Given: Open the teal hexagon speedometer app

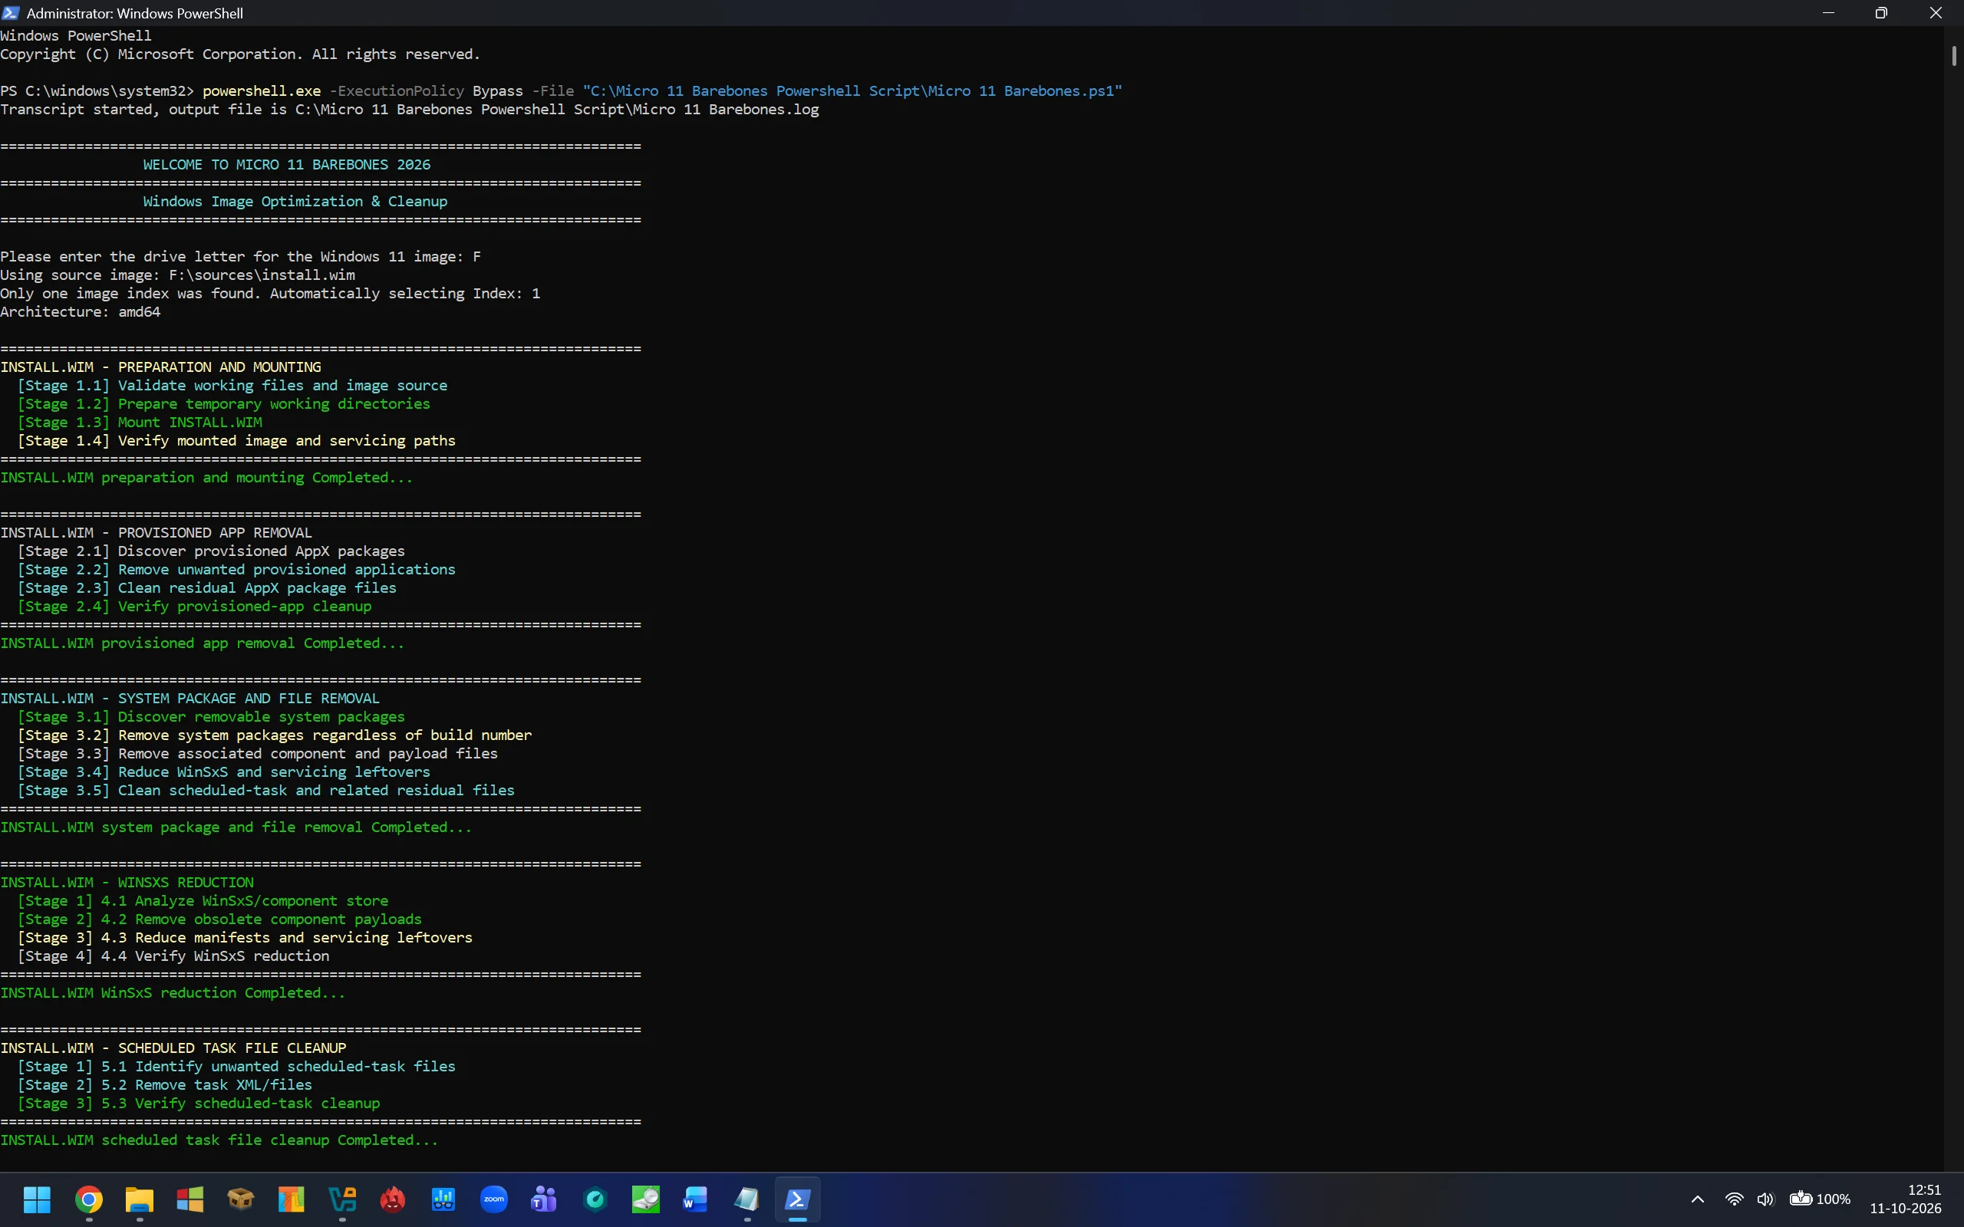Looking at the screenshot, I should tap(595, 1199).
